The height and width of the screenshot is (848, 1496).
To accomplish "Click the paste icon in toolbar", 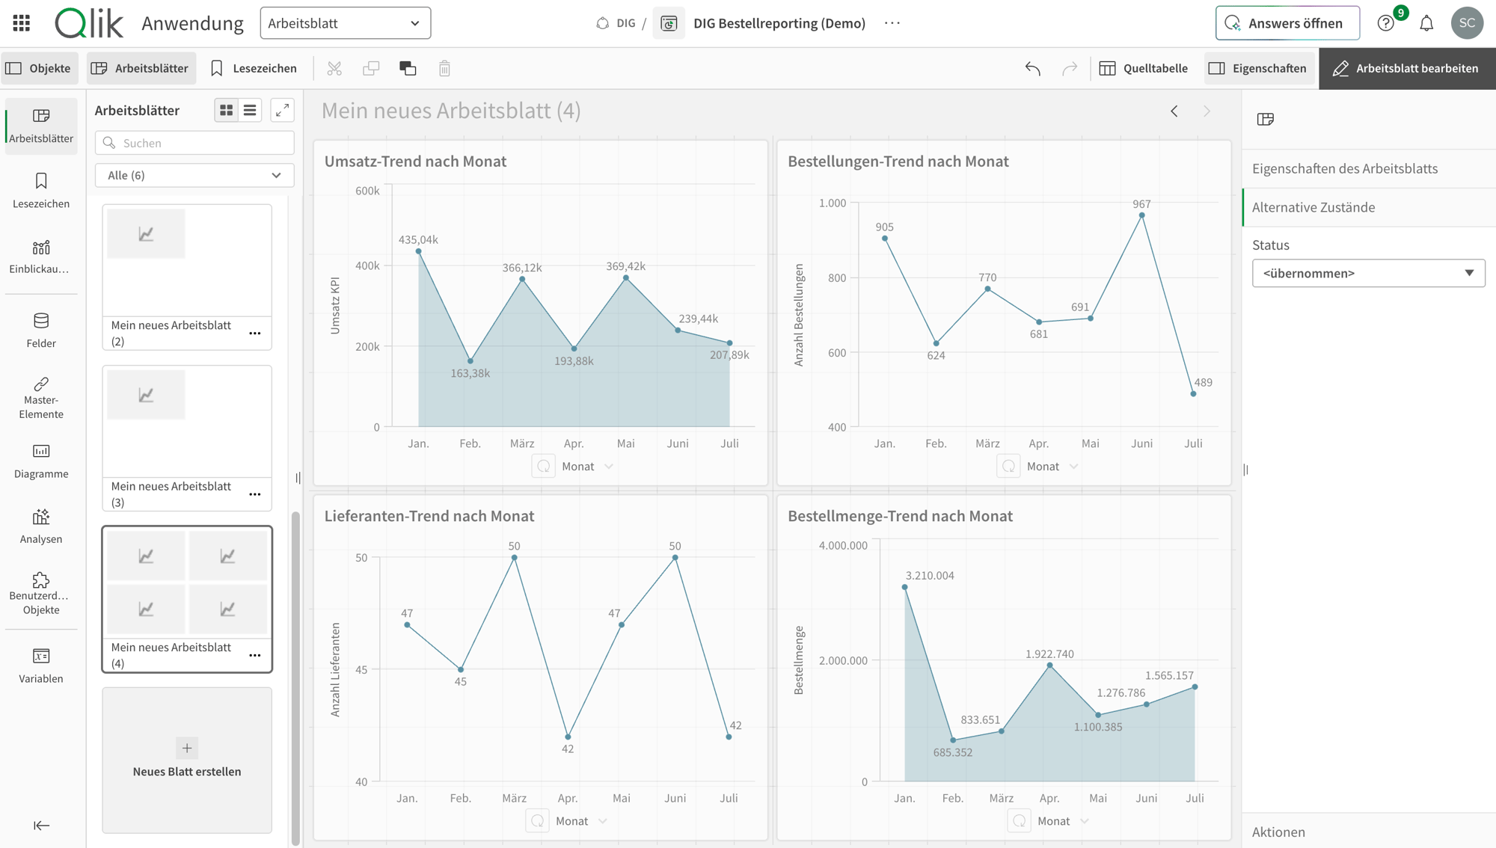I will (408, 68).
